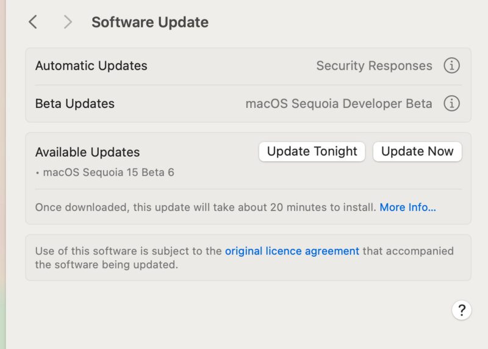488x349 pixels.
Task: Click the Security Responses value text
Action: [x=374, y=66]
